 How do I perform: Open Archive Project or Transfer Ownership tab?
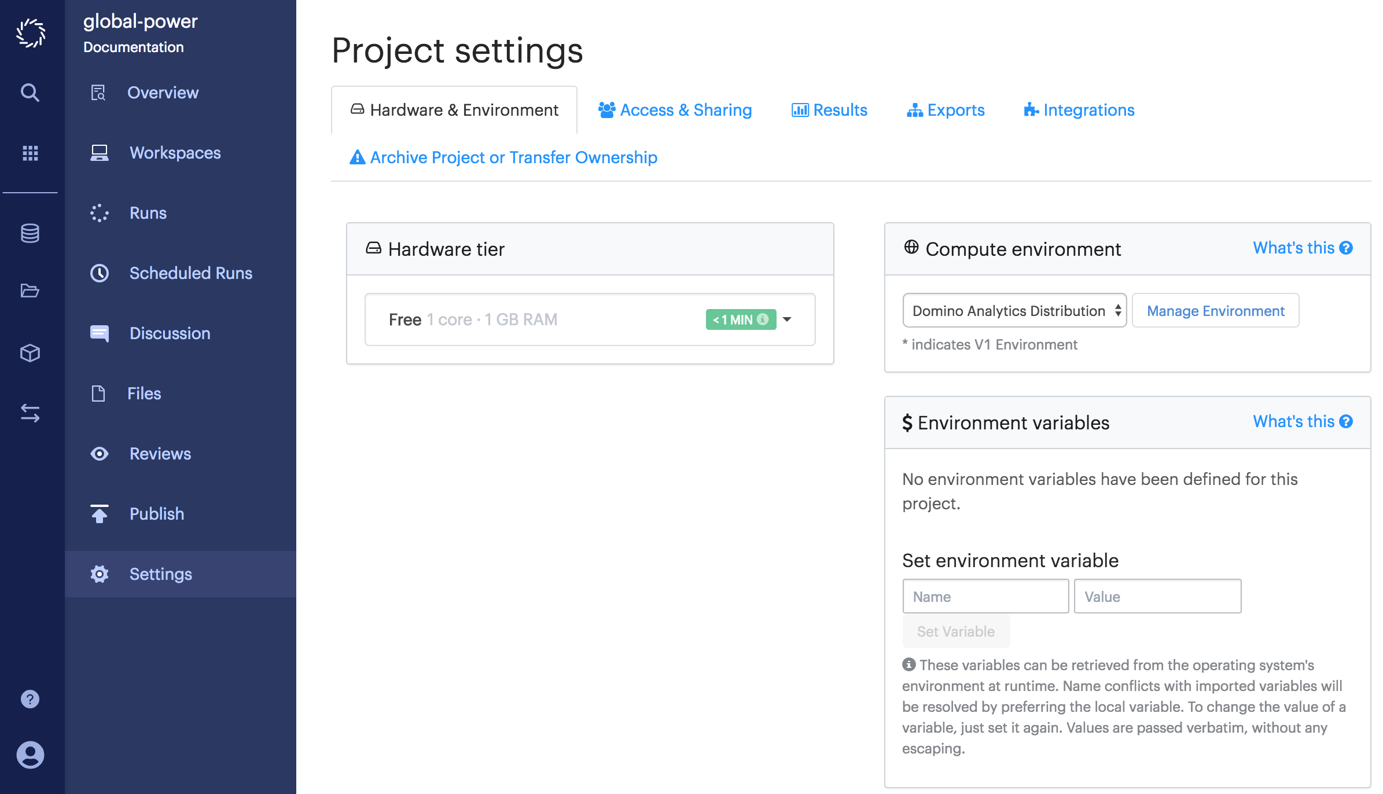coord(503,157)
